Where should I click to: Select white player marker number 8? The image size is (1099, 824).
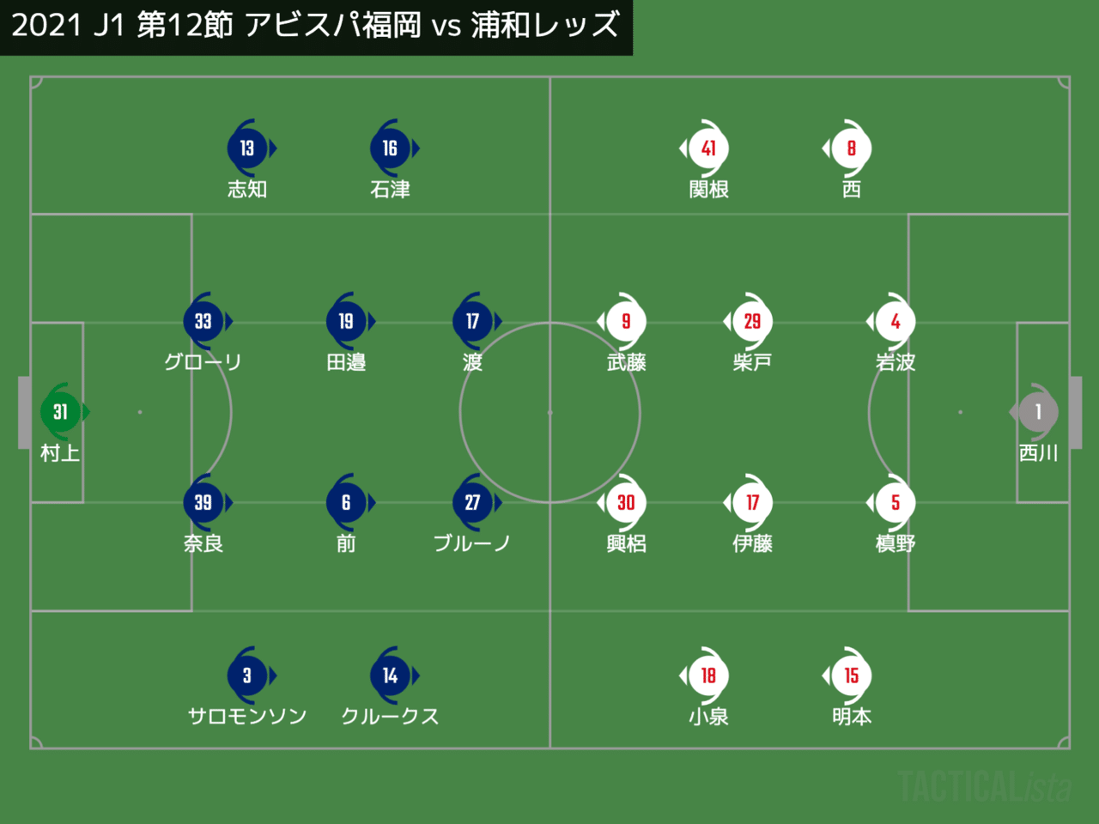pyautogui.click(x=851, y=148)
